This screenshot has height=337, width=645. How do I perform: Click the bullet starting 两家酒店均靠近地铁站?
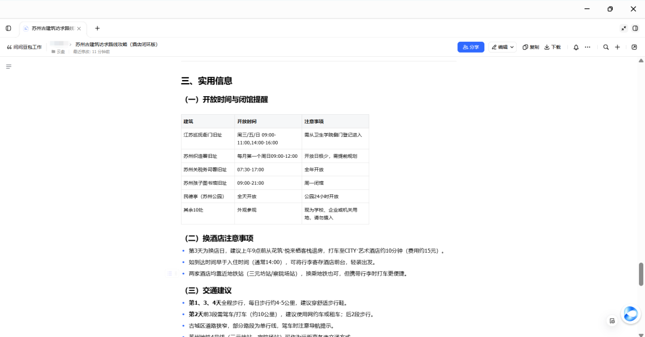pos(299,274)
